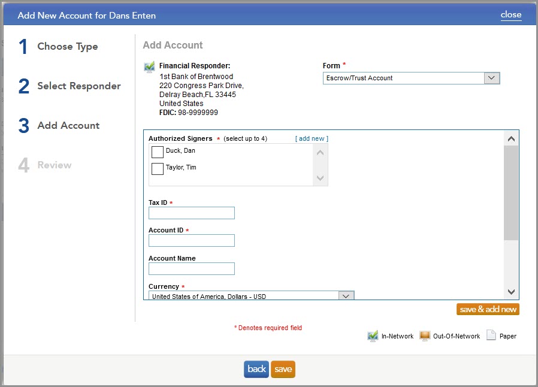Select step 3 Add Account
The height and width of the screenshot is (387, 538).
69,125
